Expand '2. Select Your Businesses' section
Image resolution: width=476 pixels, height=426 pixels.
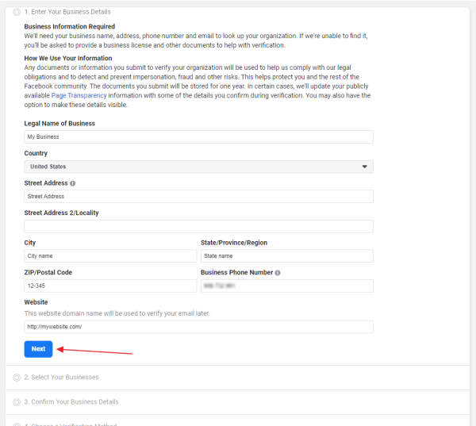click(x=237, y=378)
